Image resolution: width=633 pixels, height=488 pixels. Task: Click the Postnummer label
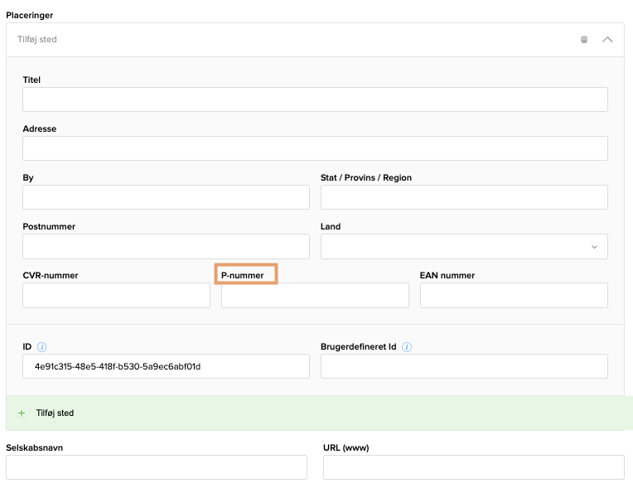49,226
